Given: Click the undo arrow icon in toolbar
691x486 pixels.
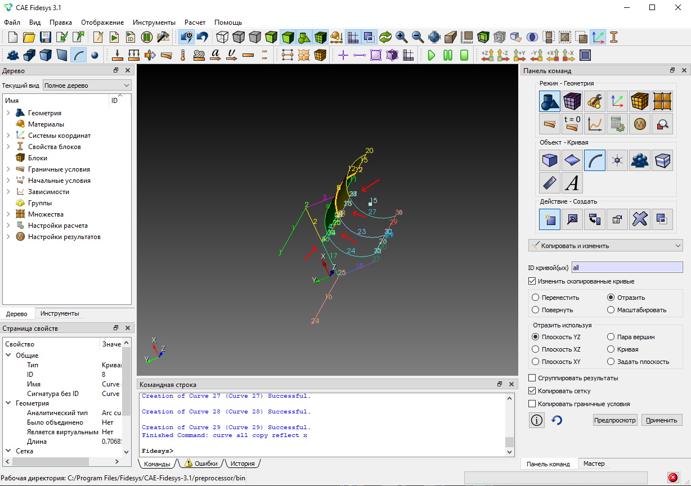Looking at the screenshot, I should point(202,37).
